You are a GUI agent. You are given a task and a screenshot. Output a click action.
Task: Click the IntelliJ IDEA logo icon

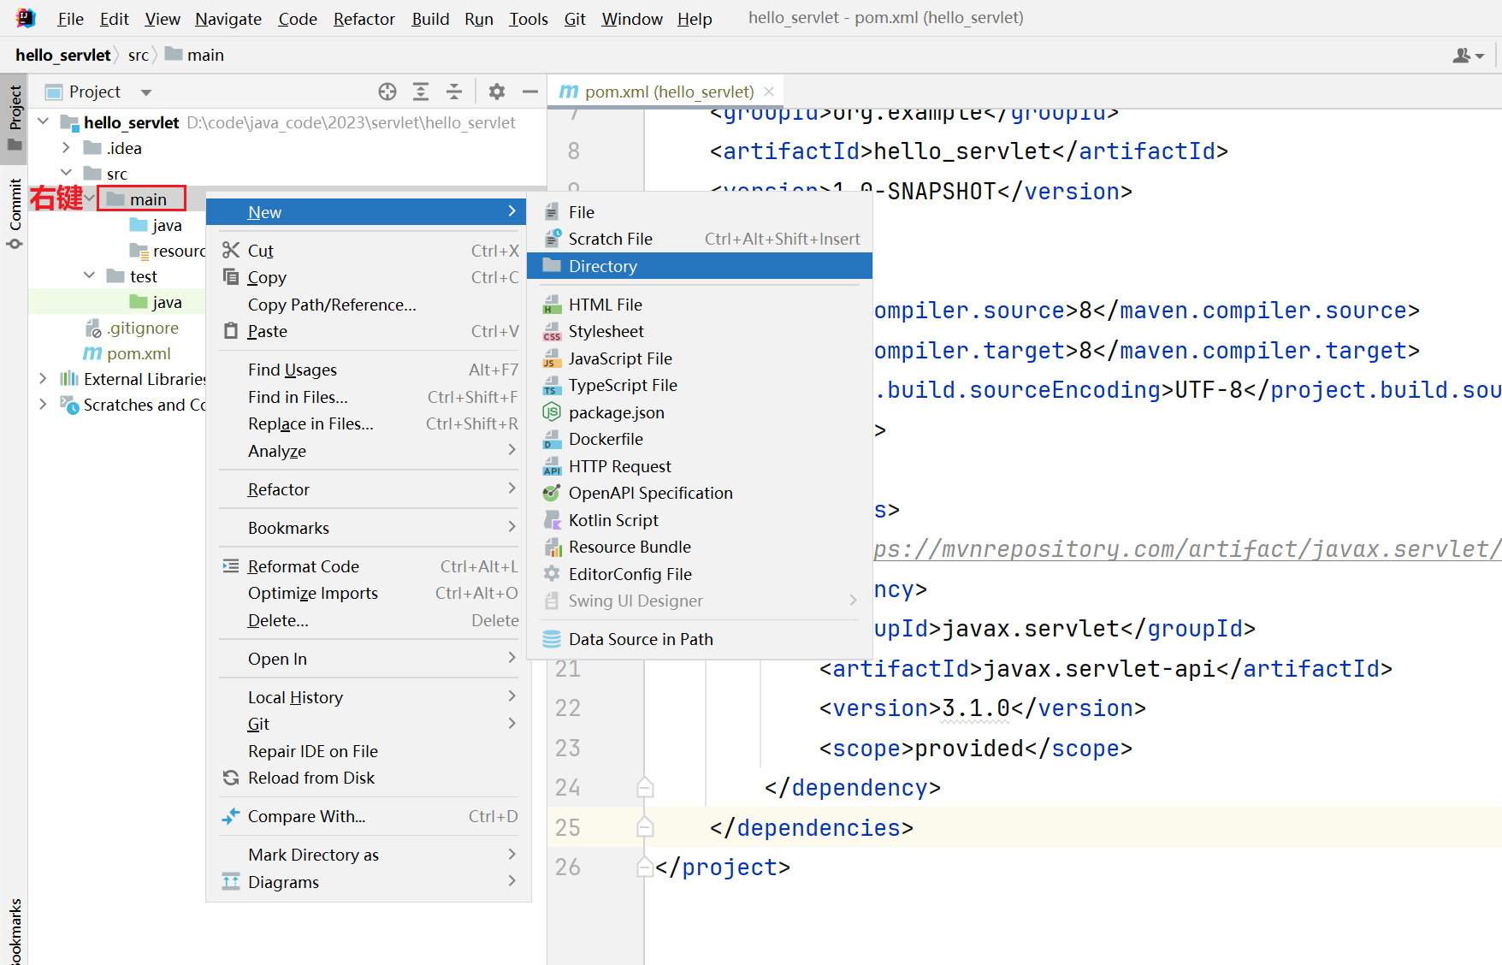click(26, 18)
